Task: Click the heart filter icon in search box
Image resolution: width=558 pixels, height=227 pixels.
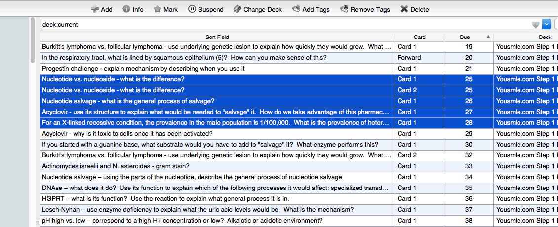Action: pos(536,25)
